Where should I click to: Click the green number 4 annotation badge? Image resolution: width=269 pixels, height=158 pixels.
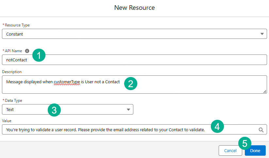(x=217, y=126)
